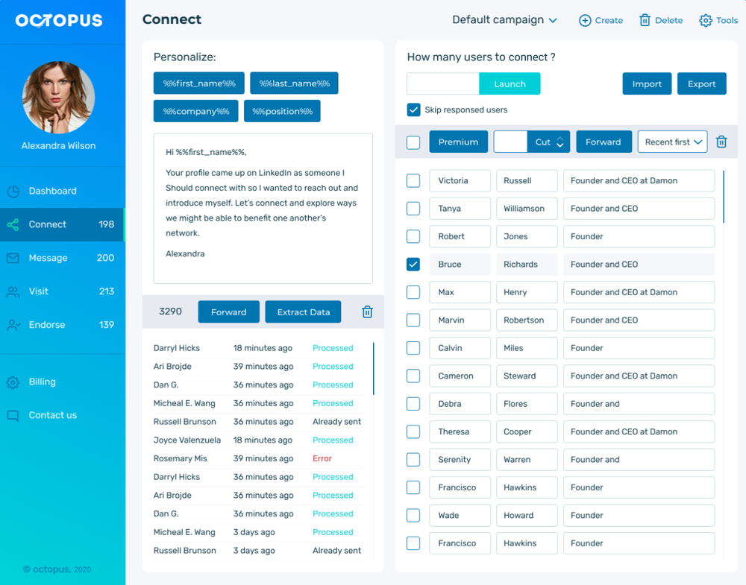
Task: Click the Tools gear icon
Action: (x=706, y=20)
